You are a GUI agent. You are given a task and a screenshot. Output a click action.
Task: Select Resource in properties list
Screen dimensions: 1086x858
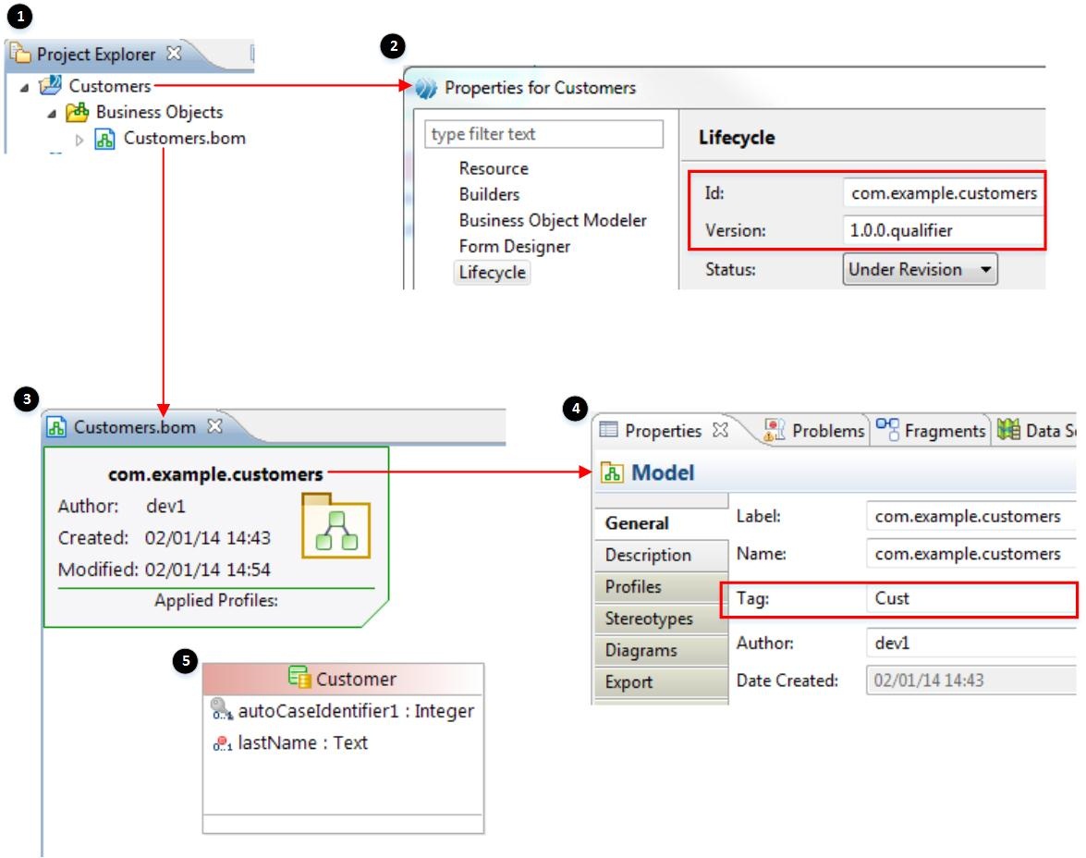coord(494,168)
